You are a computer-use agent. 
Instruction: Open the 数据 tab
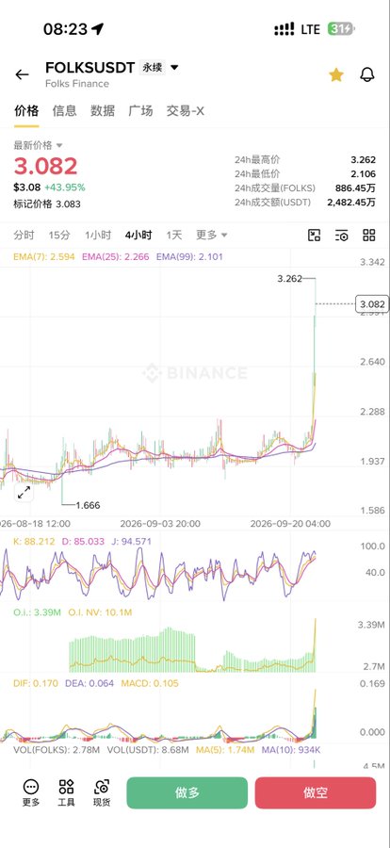point(103,111)
